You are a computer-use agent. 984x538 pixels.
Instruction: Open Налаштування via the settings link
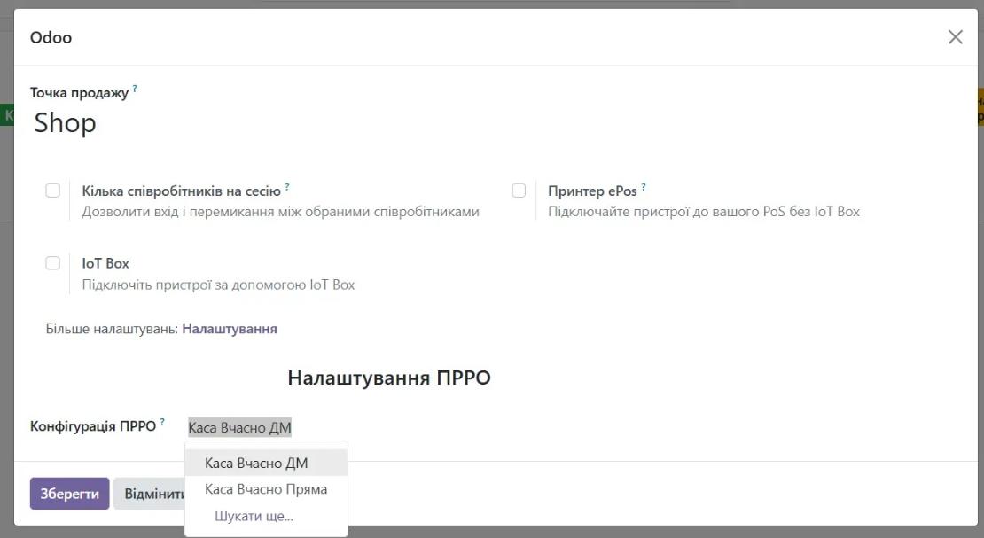click(229, 328)
